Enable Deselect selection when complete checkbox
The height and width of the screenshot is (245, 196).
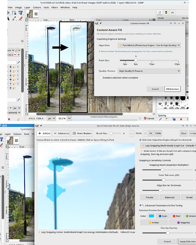(101, 77)
